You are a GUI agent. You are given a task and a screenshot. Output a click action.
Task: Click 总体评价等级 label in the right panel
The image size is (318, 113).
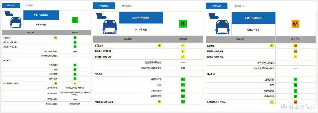coord(253,30)
